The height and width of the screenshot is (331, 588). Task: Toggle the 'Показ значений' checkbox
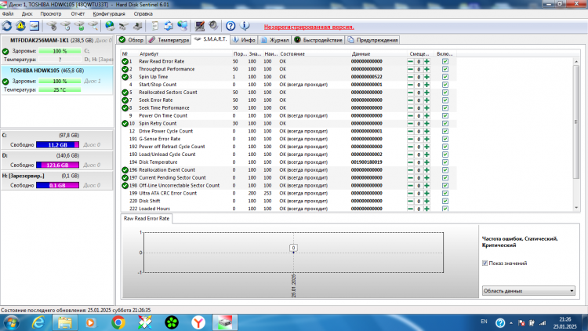(485, 263)
